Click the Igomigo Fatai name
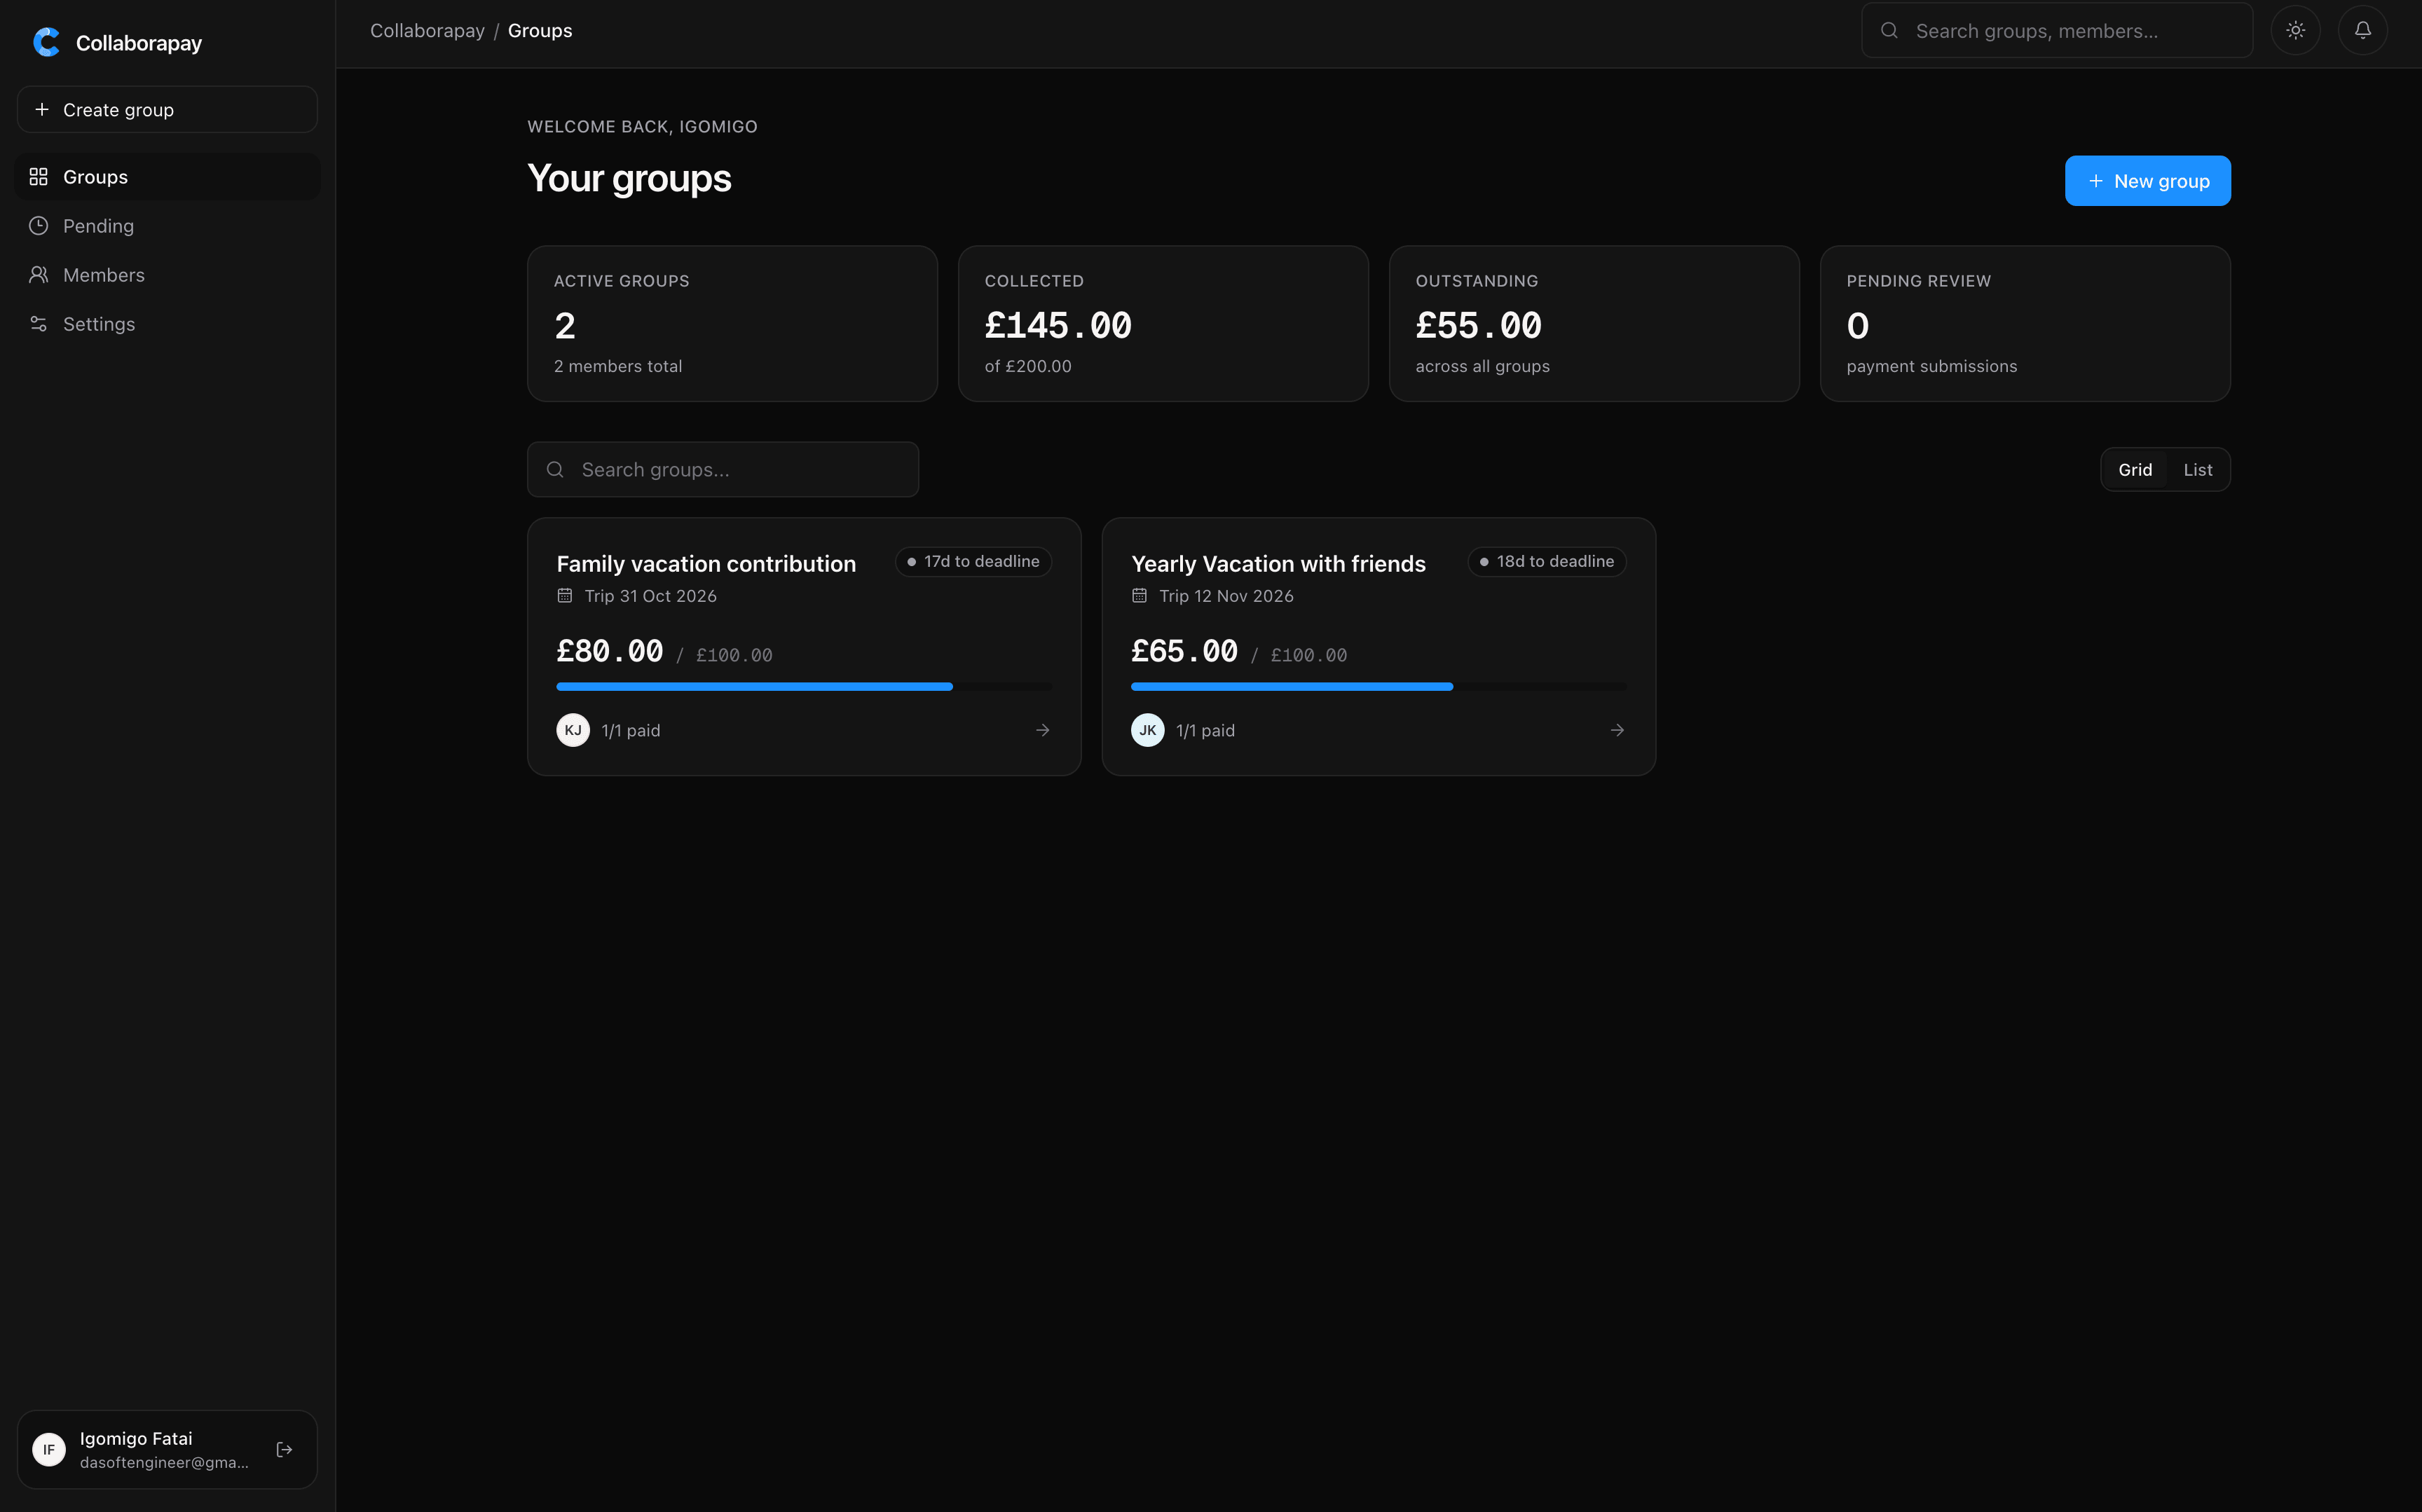 point(136,1438)
